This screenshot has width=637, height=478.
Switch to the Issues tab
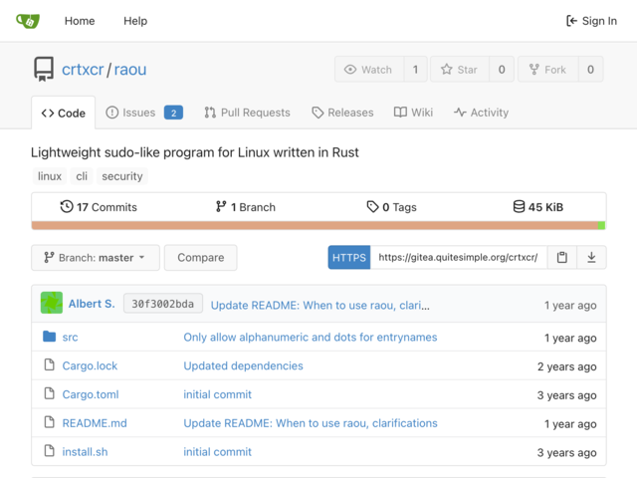[x=144, y=113]
